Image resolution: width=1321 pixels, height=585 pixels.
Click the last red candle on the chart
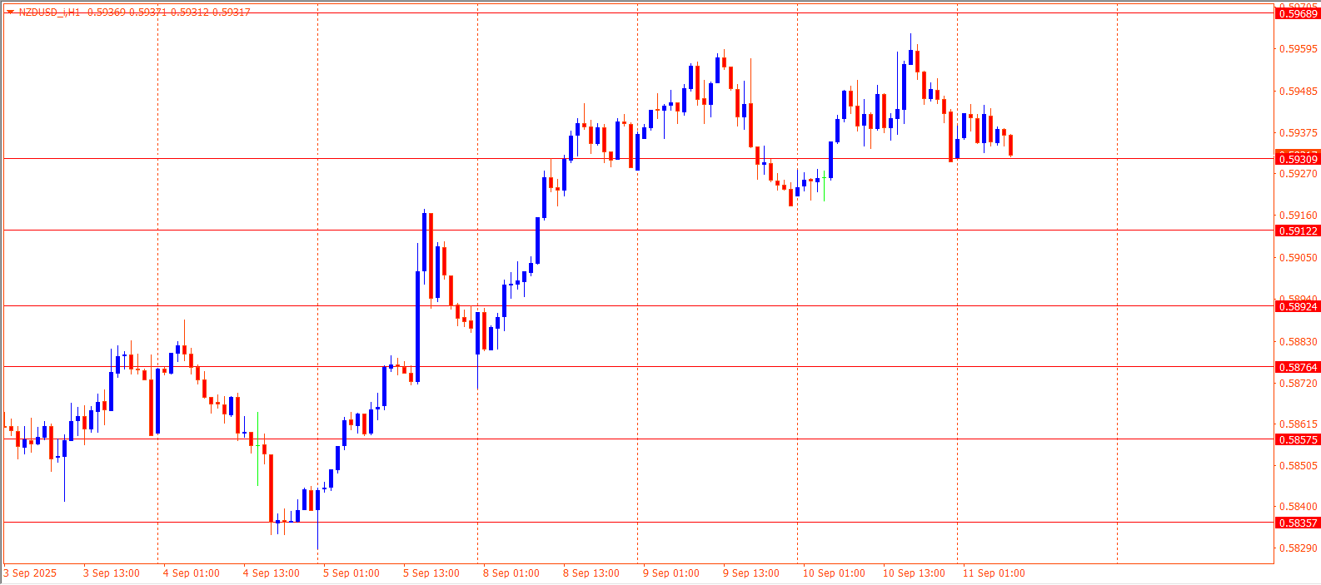1010,146
